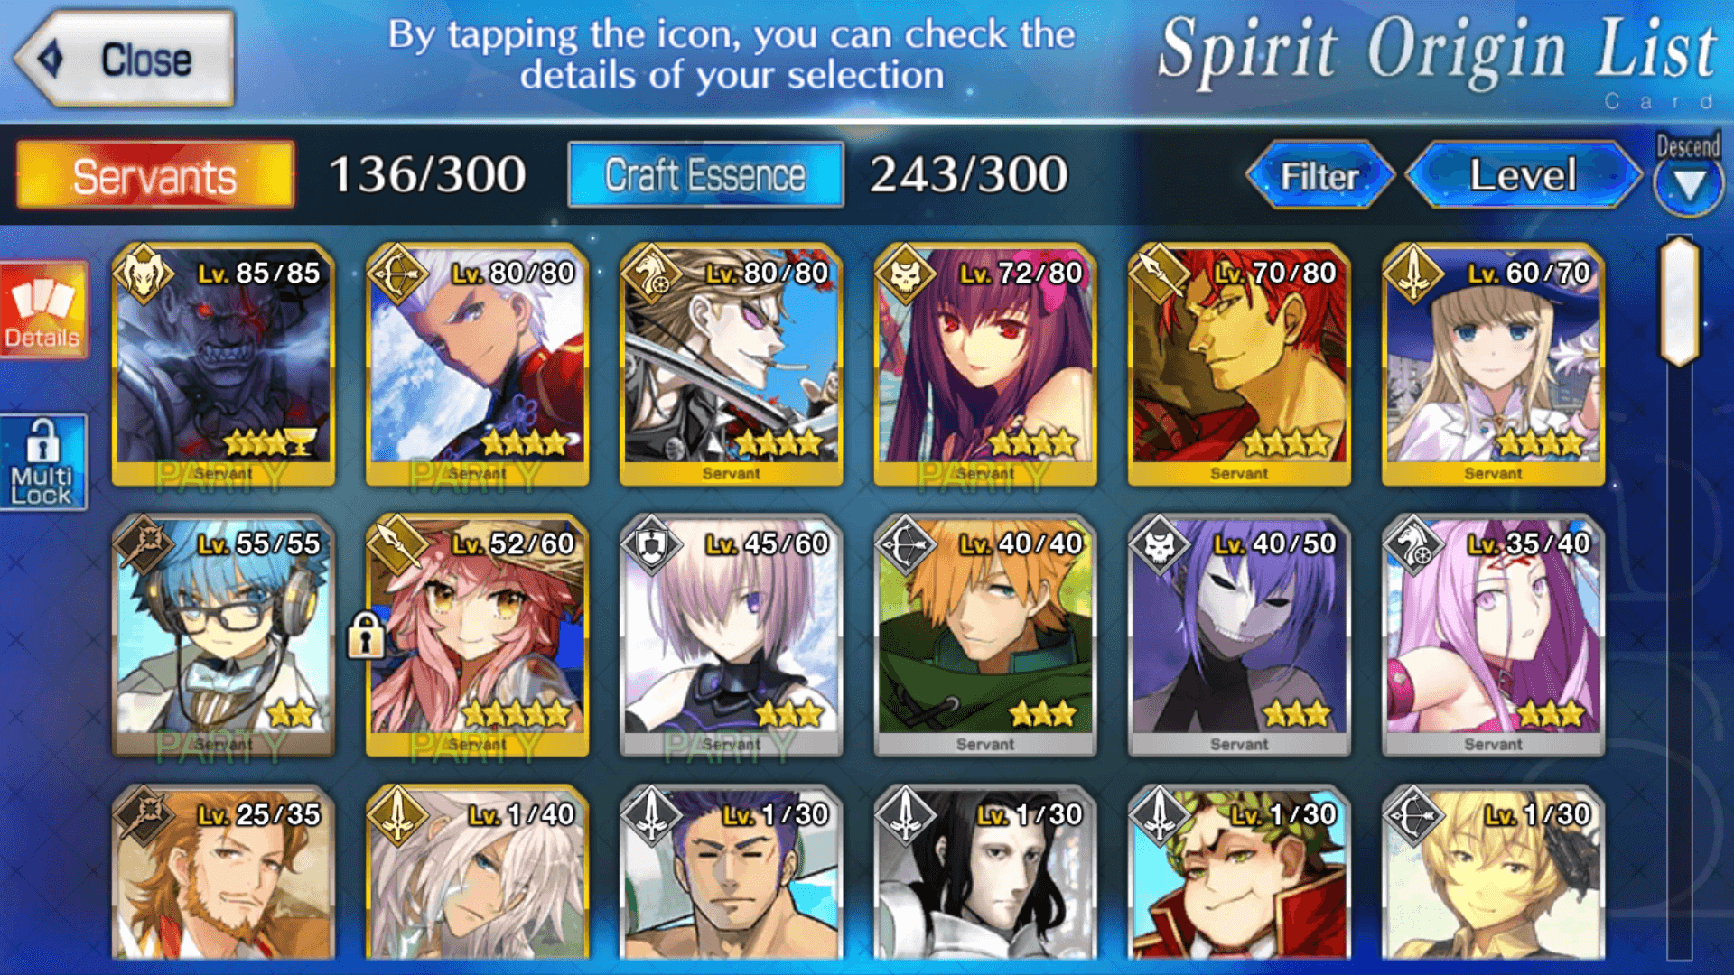
Task: Click the Assassin skull icon on Lv. 40/50 card
Action: pyautogui.click(x=1160, y=544)
